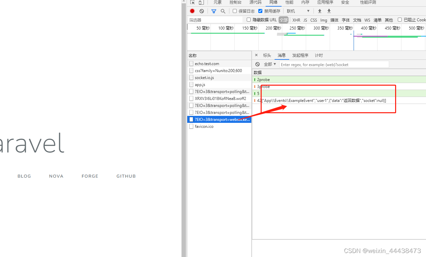Clear the network request log

[202, 11]
